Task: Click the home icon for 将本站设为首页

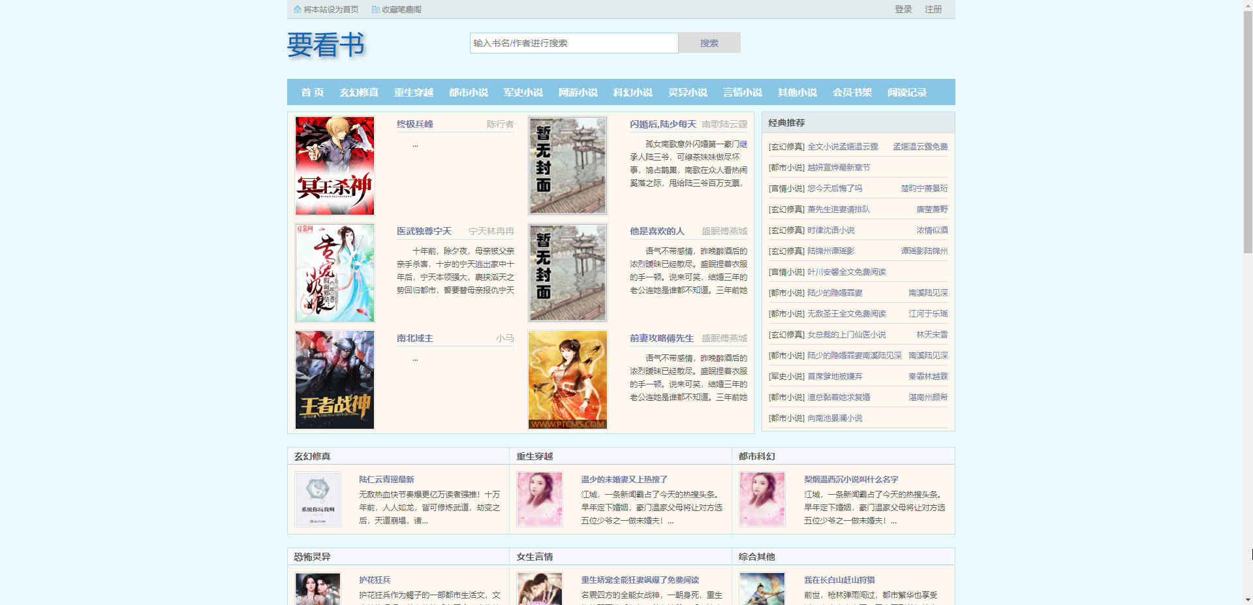Action: click(x=298, y=10)
